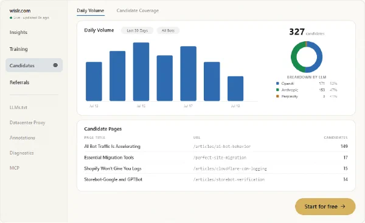Click the blue OpenAI legend swatch

tap(277, 84)
